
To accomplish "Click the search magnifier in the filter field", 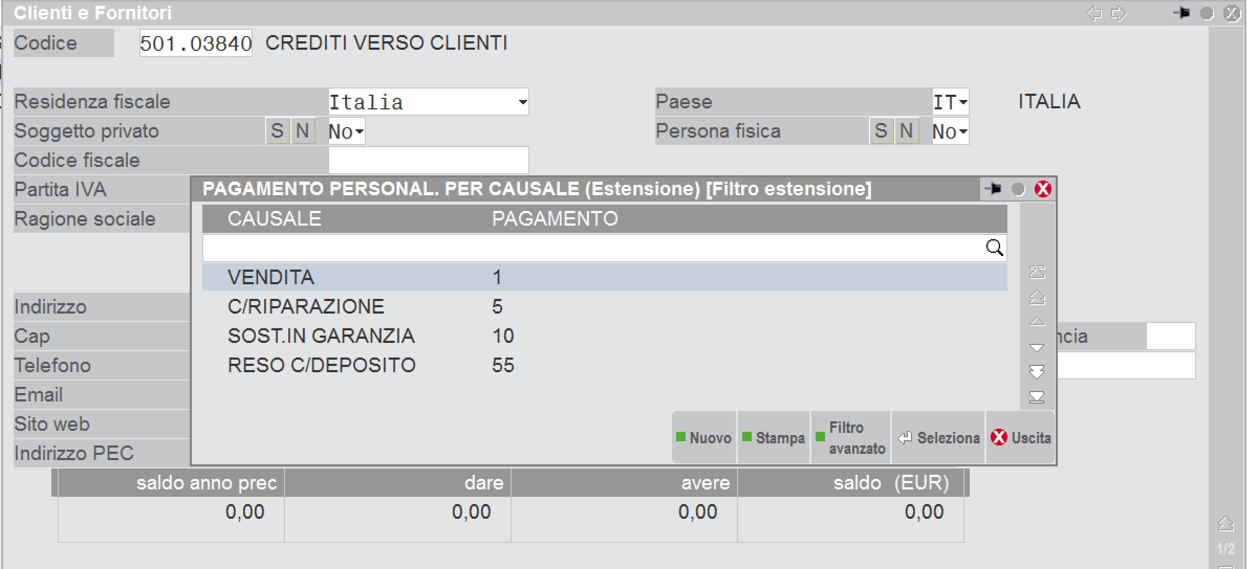I will [x=994, y=247].
